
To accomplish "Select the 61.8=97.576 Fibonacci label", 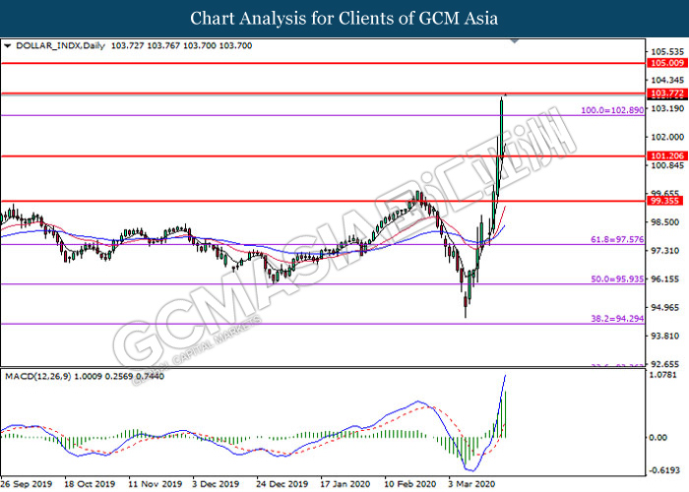I will click(x=617, y=239).
